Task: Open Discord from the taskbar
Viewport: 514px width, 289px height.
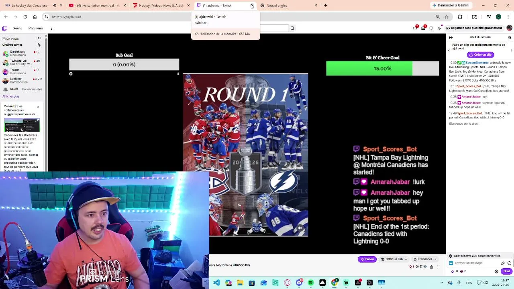Action: [299, 283]
